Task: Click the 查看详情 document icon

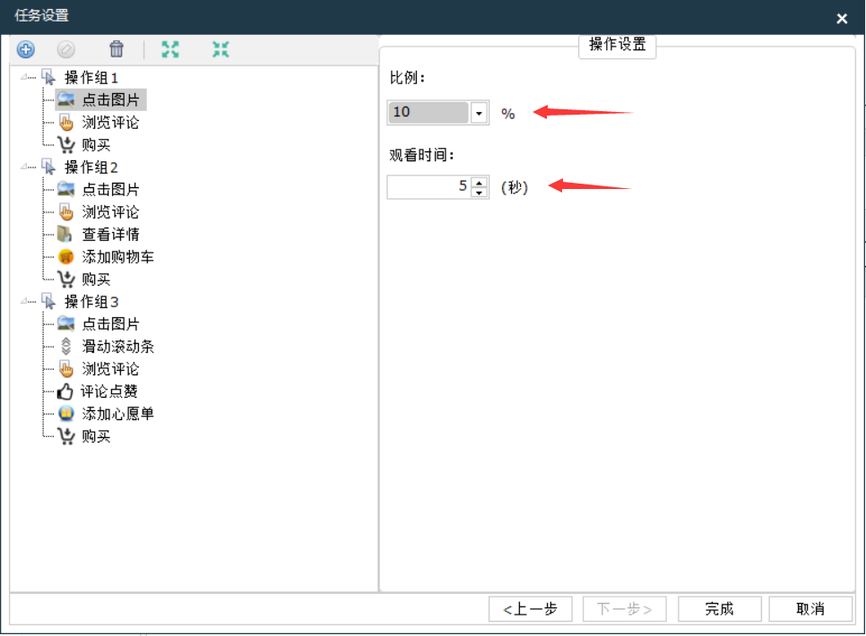Action: (x=65, y=234)
